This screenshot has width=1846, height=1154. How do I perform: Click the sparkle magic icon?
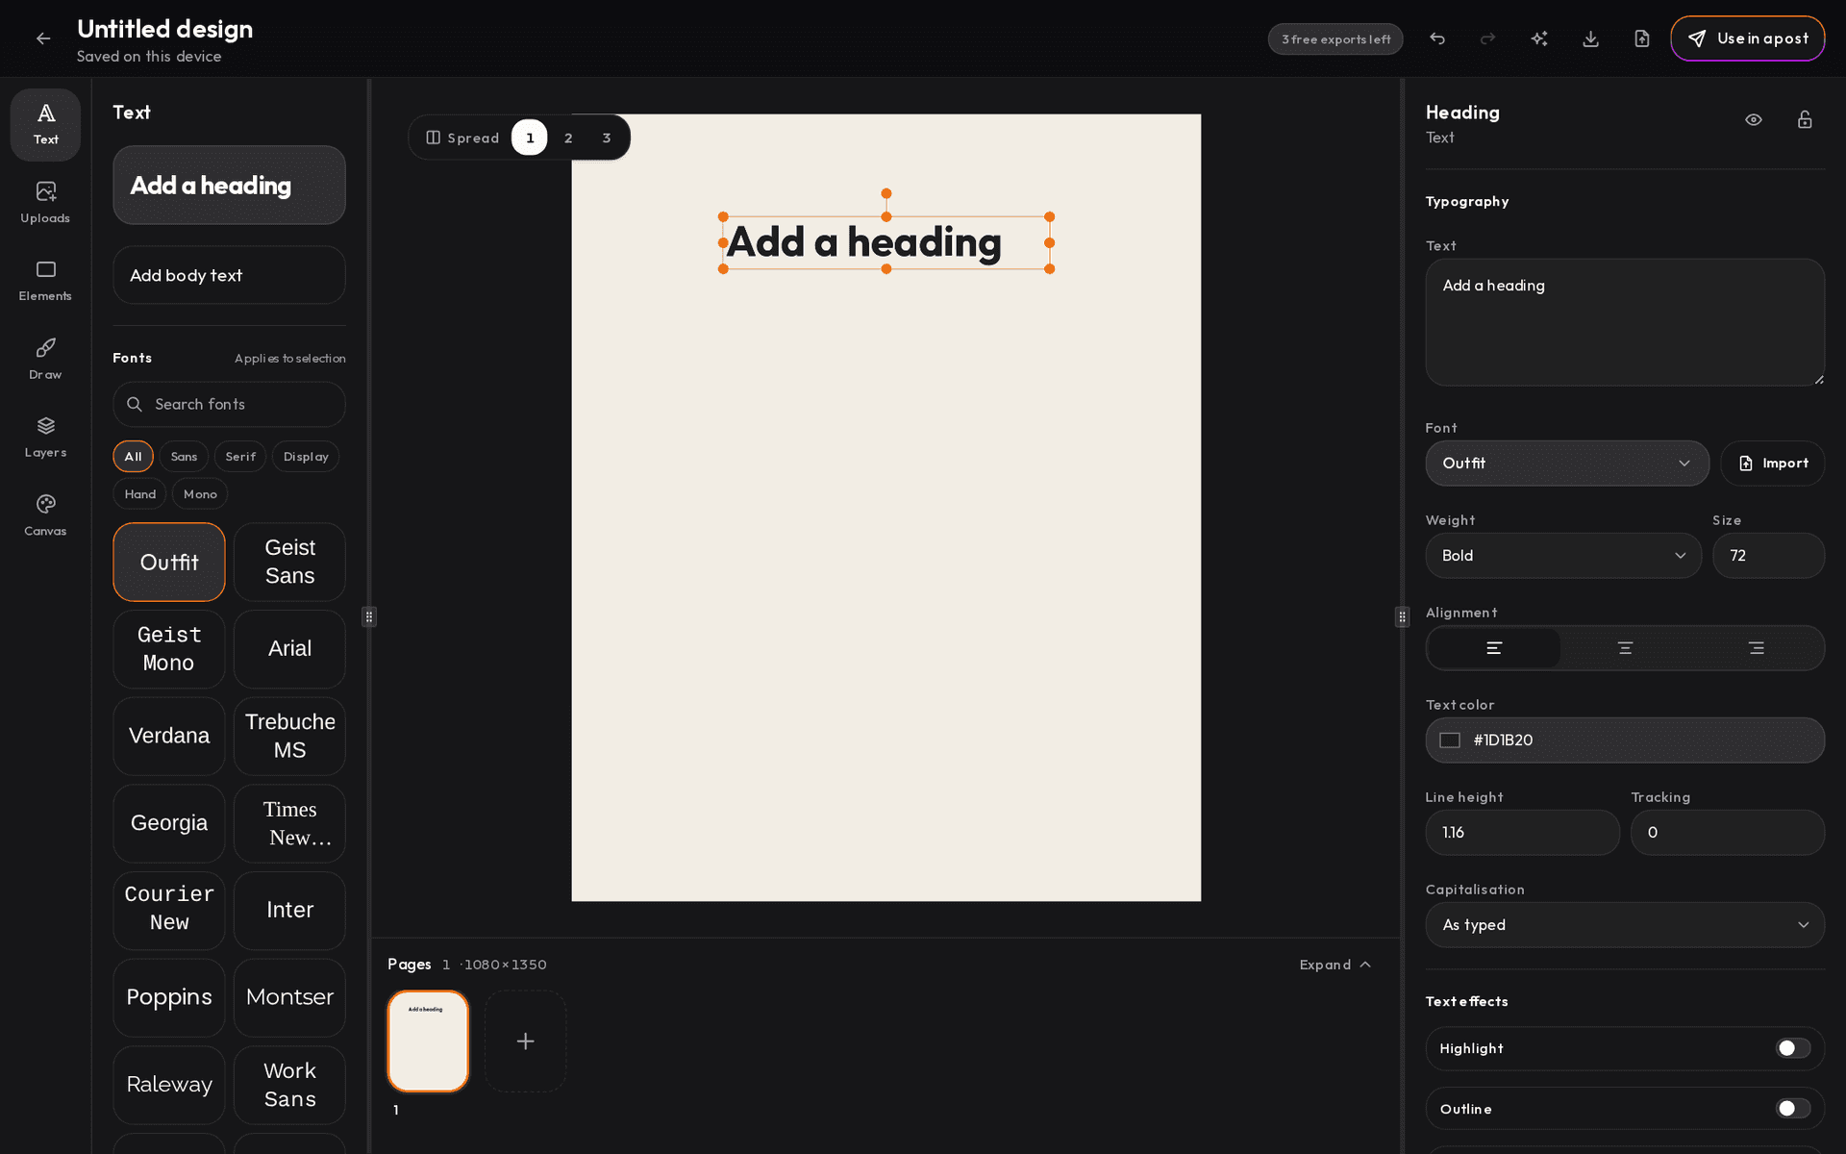coord(1539,38)
